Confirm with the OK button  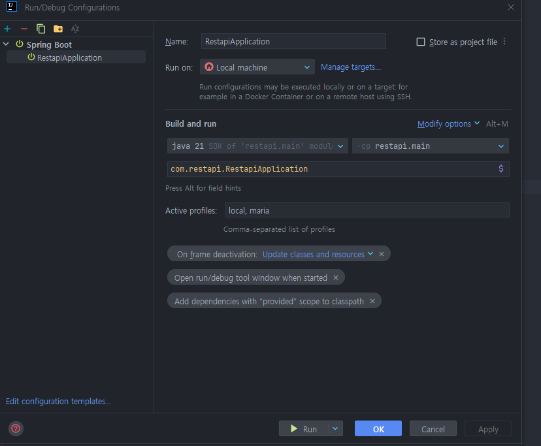click(378, 429)
